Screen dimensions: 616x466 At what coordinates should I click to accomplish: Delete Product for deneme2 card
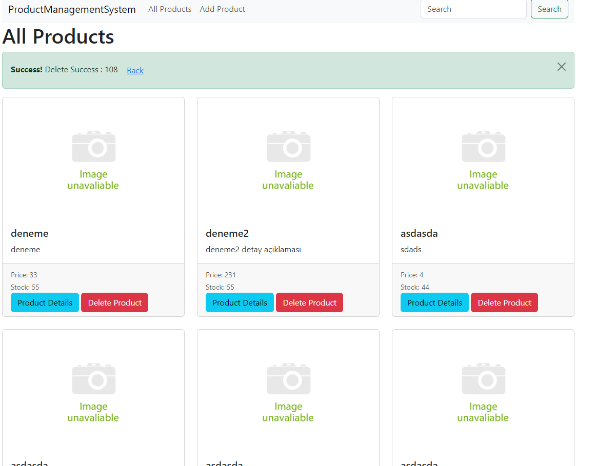(x=309, y=302)
